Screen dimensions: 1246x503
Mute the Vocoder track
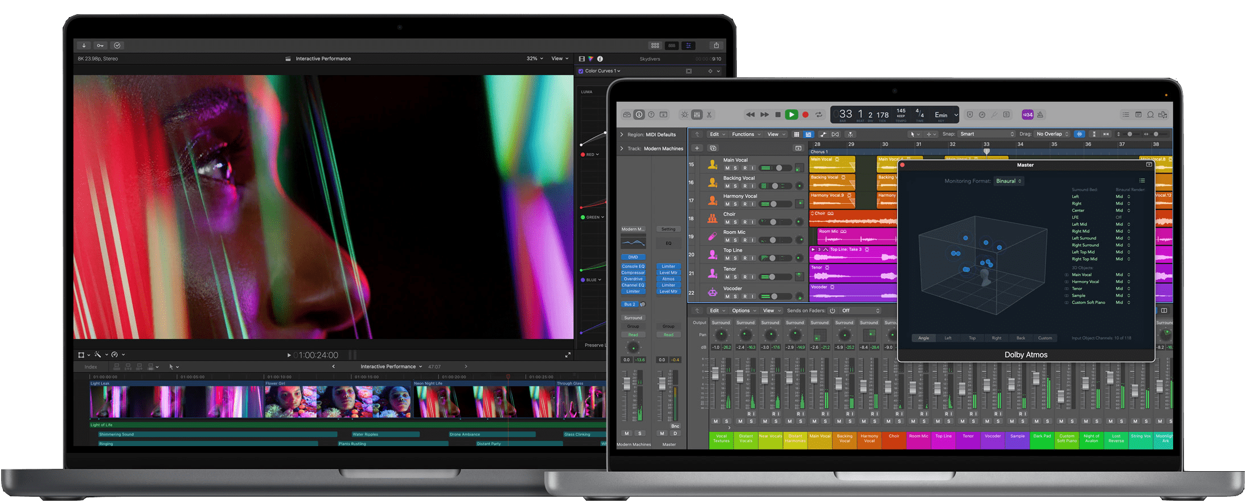click(x=727, y=296)
